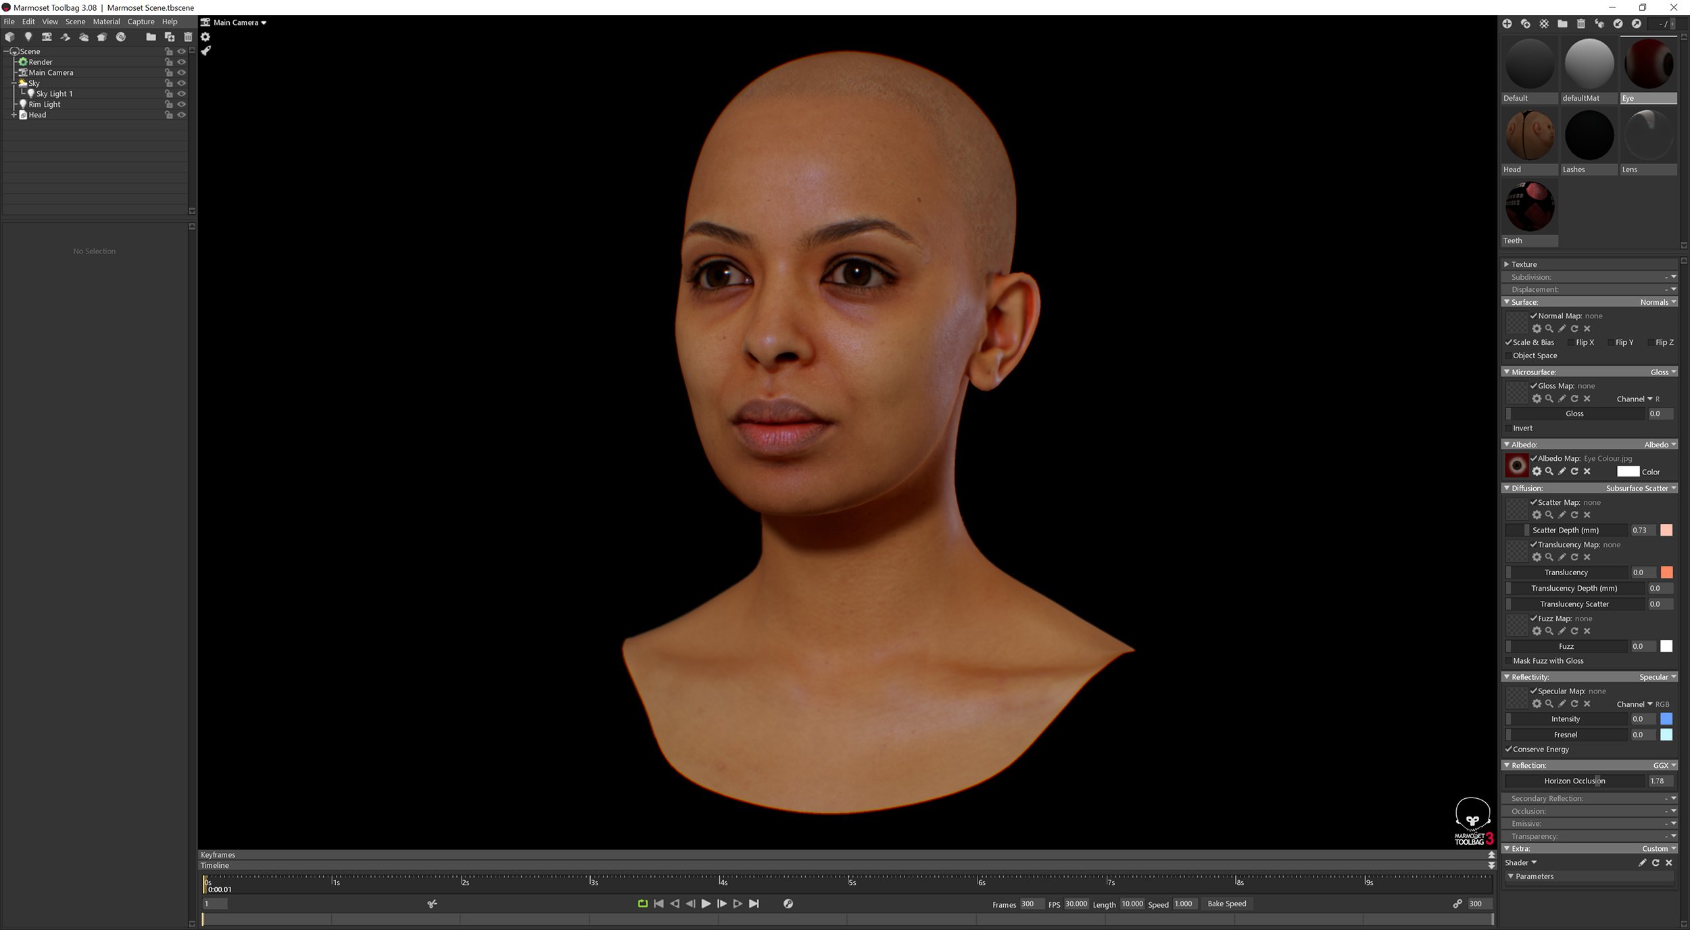The image size is (1690, 930).
Task: Add a new object using the cube icon
Action: [x=9, y=37]
